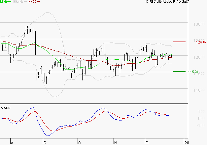Click the red 124.15 resistance value

pyautogui.click(x=201, y=42)
